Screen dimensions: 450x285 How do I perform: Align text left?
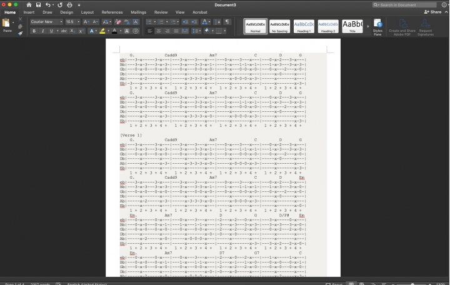click(149, 31)
